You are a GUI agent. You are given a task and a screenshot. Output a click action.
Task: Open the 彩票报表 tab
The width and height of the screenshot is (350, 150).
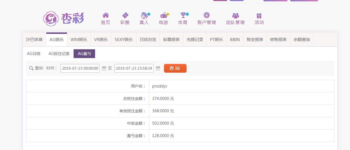(x=171, y=39)
